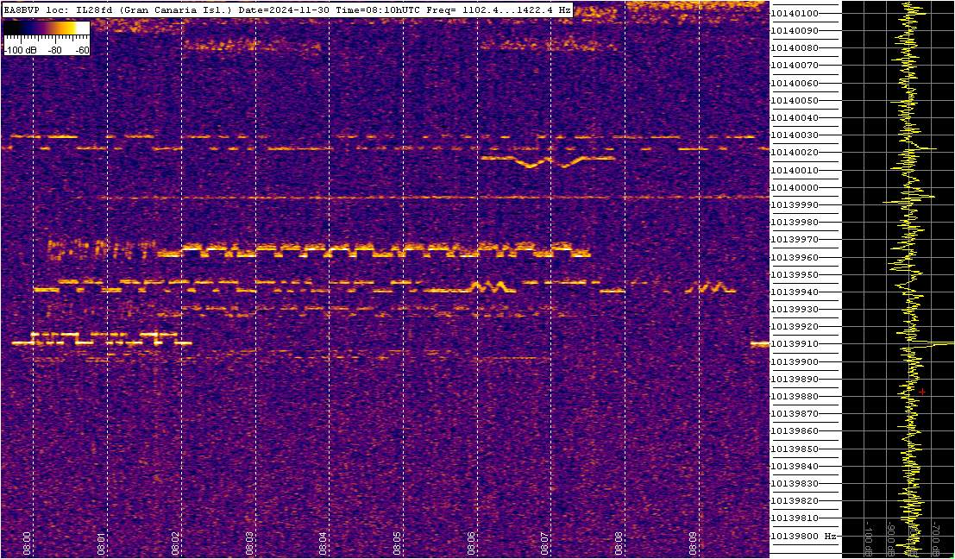The height and width of the screenshot is (559, 955).
Task: Click the 10139930 frequency label
Action: (x=795, y=310)
